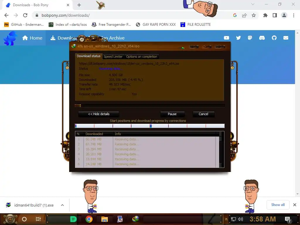
Task: Open Bob Pony Mastodon icon
Action: point(250,38)
